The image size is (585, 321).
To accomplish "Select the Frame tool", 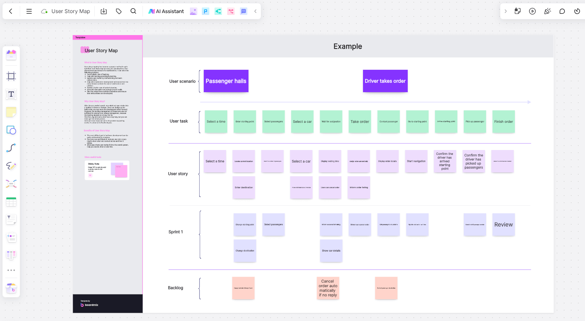I will tap(11, 76).
